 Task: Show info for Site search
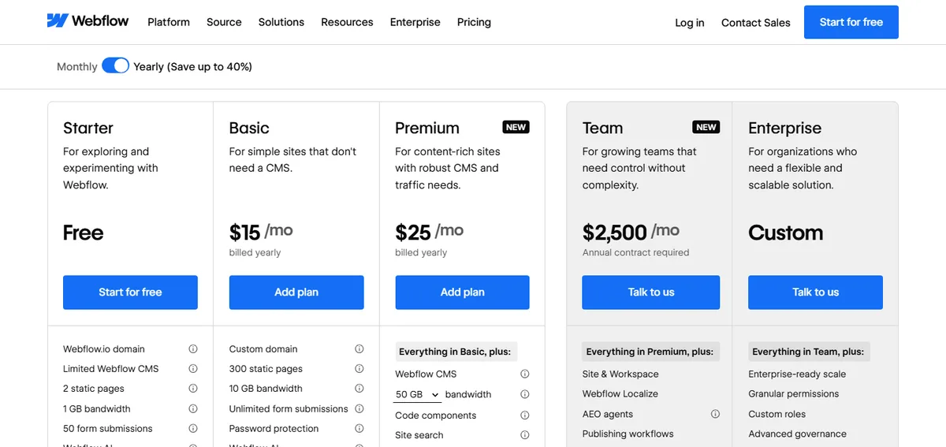pyautogui.click(x=525, y=434)
